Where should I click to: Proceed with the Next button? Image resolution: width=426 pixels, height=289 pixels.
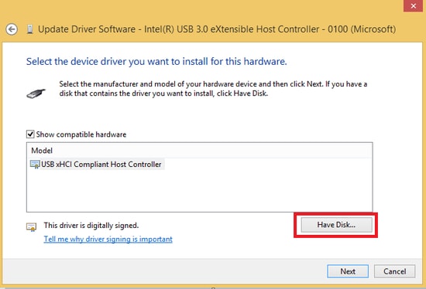(348, 271)
